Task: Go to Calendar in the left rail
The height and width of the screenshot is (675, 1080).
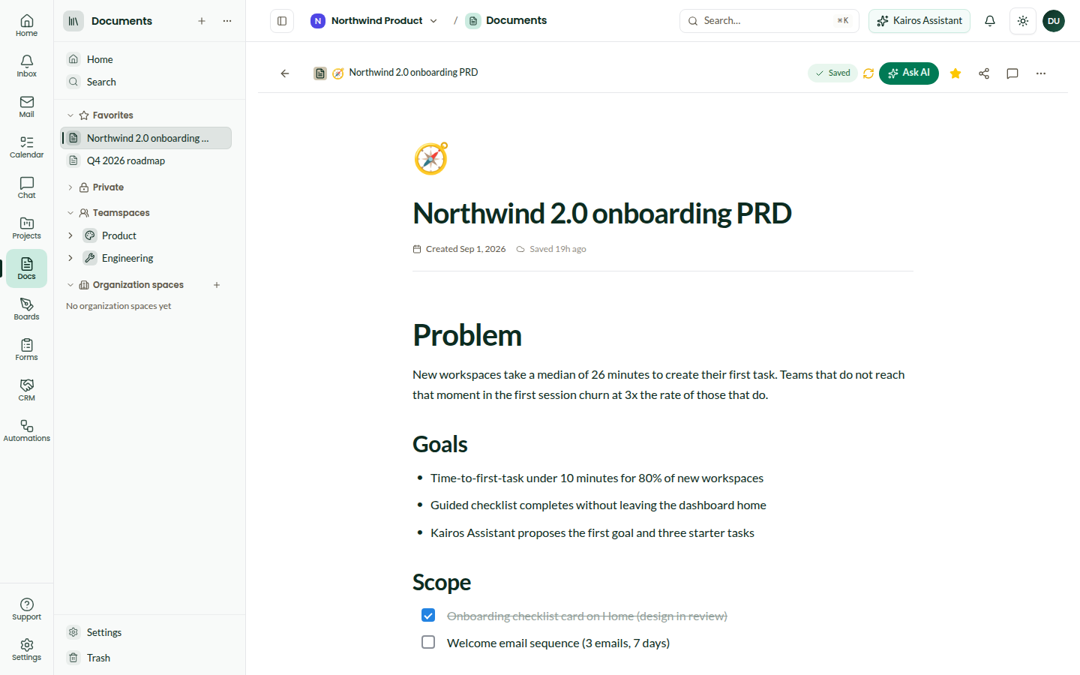Action: point(27,147)
